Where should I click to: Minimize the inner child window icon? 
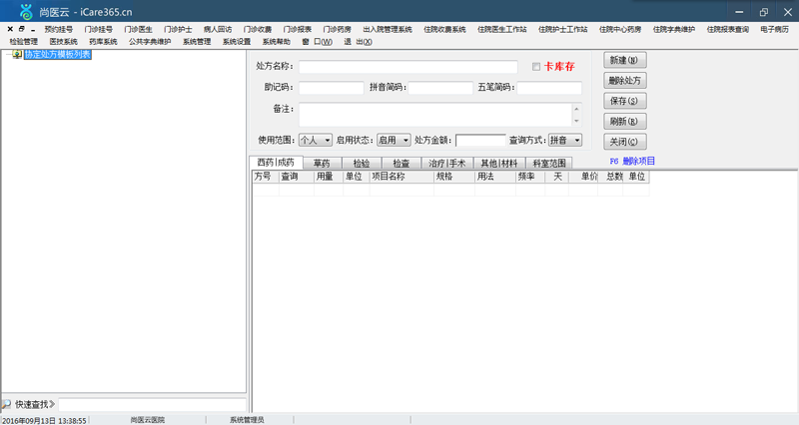click(x=33, y=30)
